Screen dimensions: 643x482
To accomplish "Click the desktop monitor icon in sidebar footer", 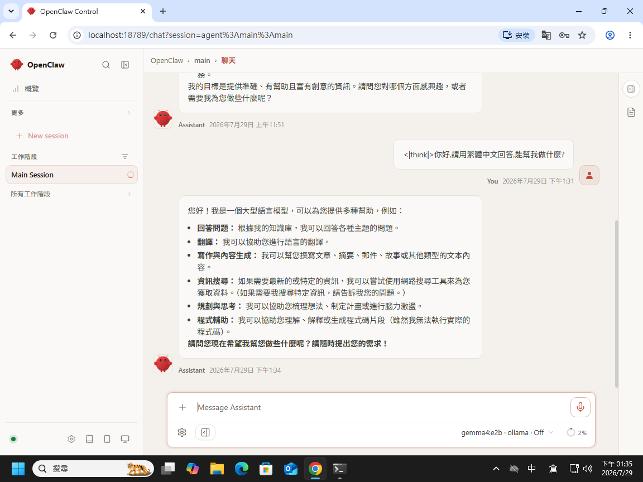I will click(x=125, y=439).
